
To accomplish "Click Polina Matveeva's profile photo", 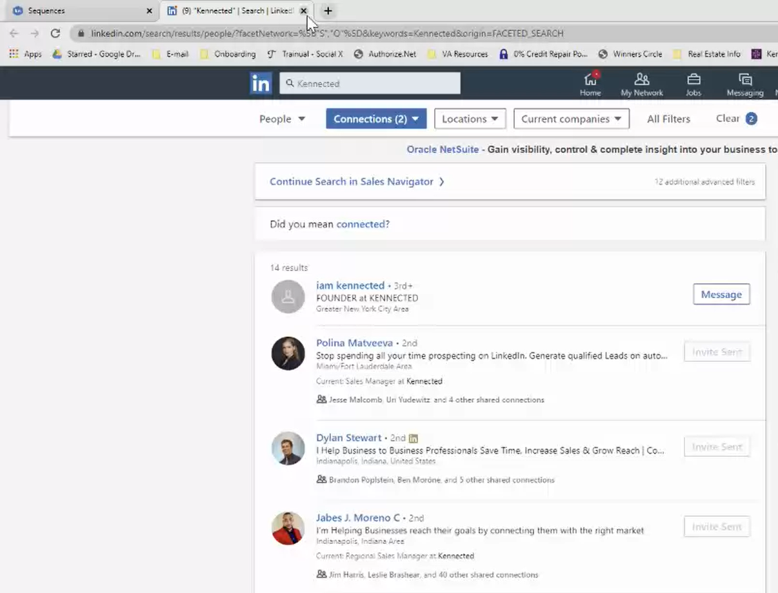I will [x=288, y=354].
